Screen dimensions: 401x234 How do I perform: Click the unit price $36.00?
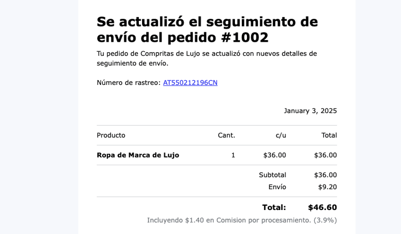(x=275, y=155)
